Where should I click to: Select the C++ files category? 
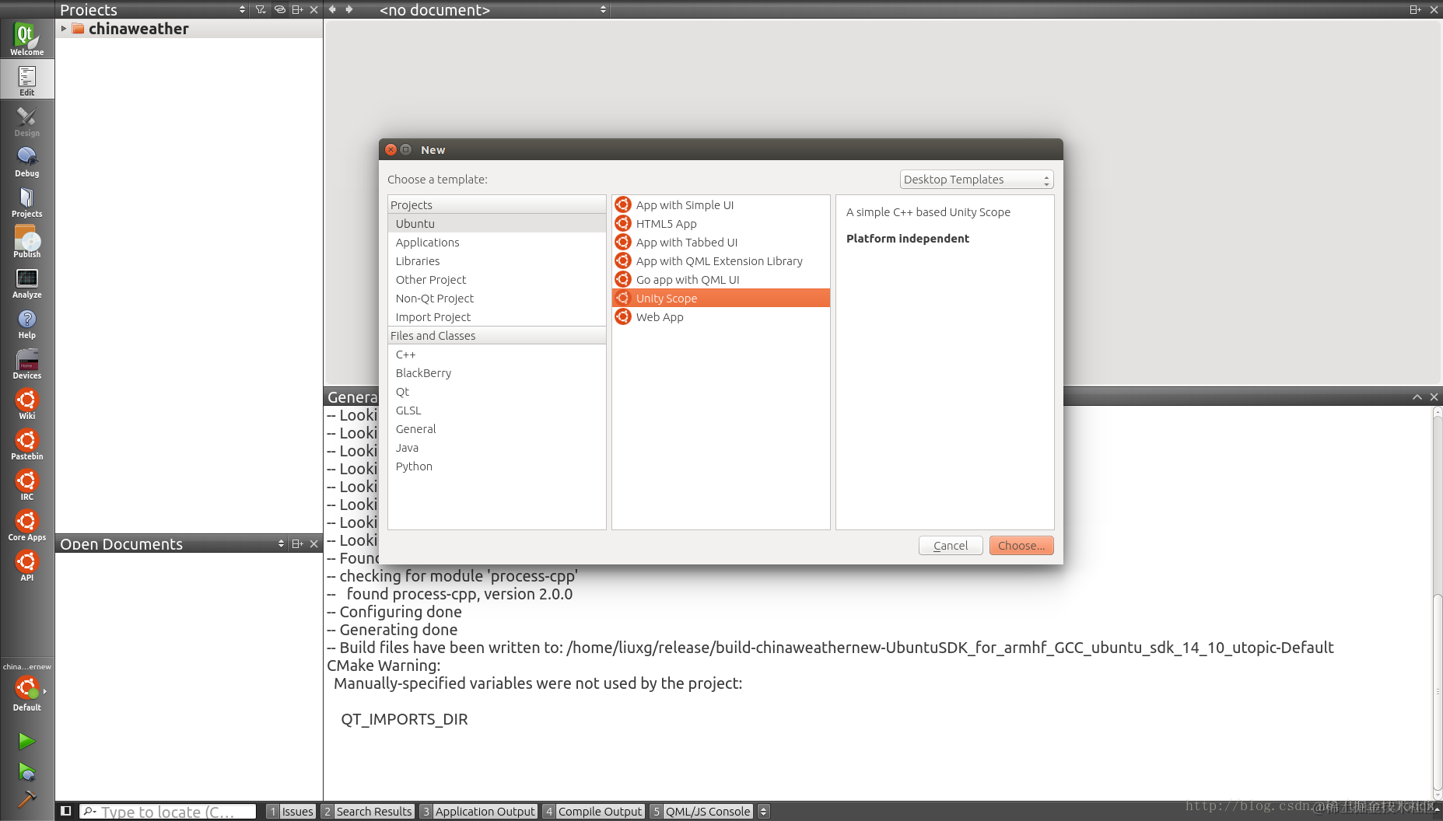tap(496, 354)
